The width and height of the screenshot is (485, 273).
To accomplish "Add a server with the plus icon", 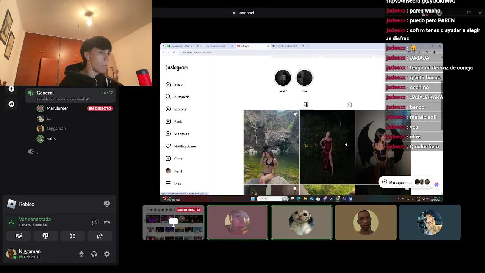I will point(11,89).
